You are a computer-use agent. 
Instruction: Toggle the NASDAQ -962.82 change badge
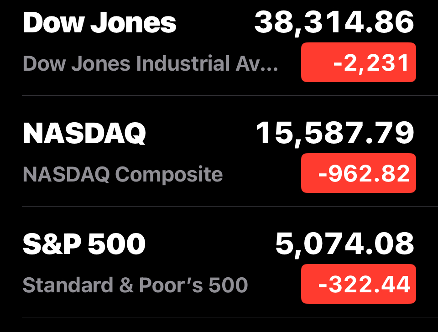click(x=358, y=173)
